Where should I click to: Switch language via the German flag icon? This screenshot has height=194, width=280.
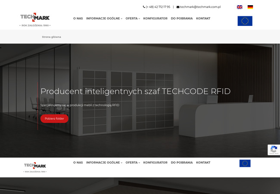pyautogui.click(x=250, y=7)
